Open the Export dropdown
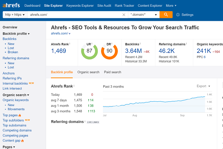Viewport: 223px width, 149px height. click(x=203, y=86)
